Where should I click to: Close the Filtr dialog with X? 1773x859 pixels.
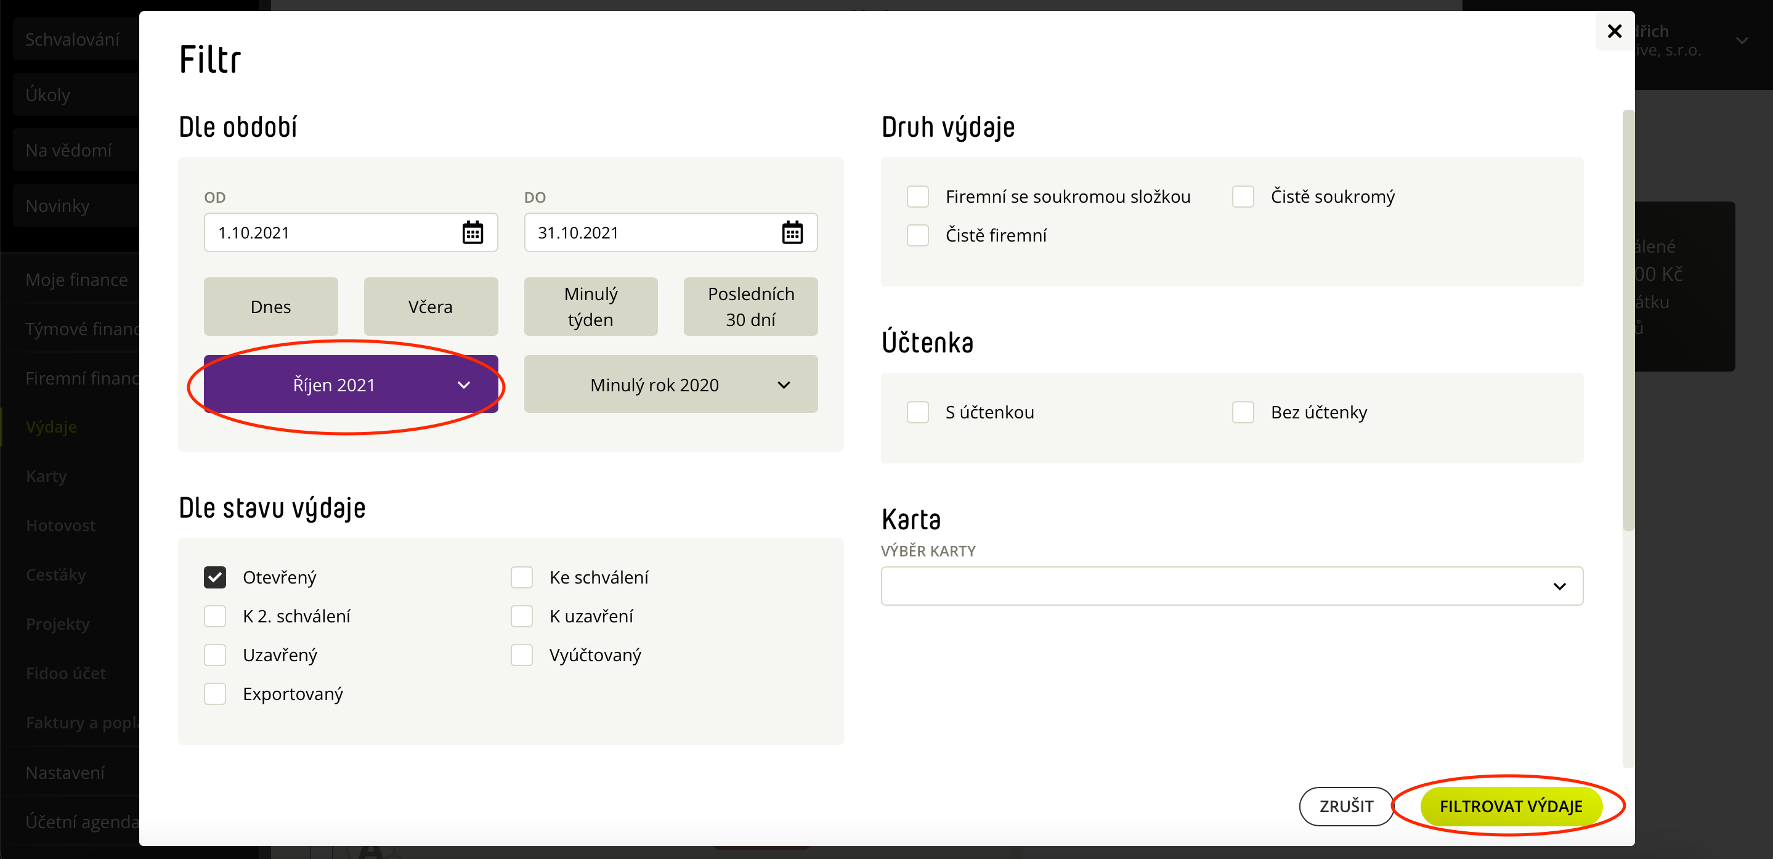(1615, 31)
